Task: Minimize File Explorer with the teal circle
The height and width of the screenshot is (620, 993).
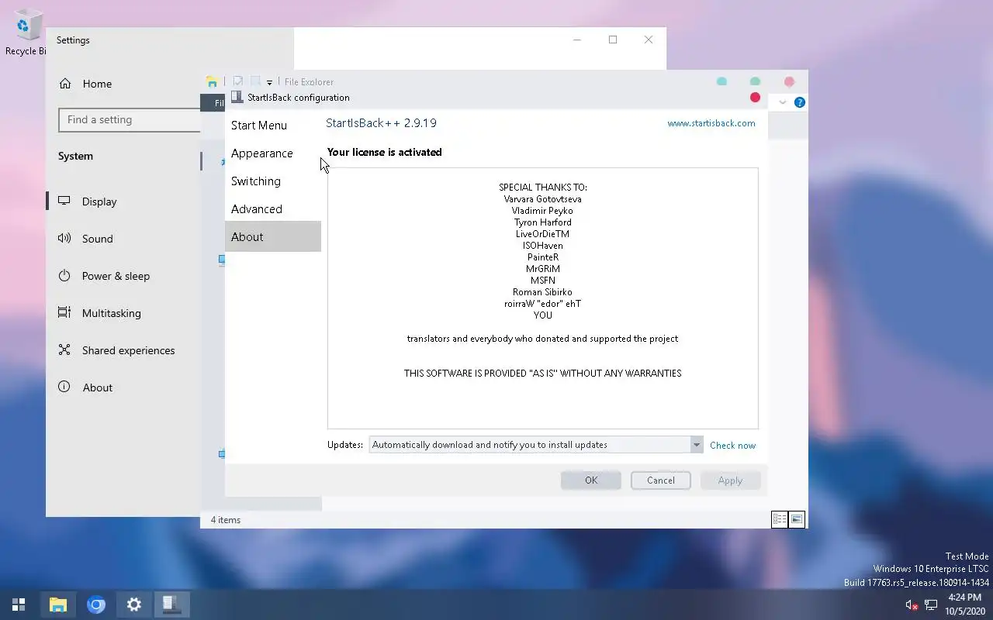Action: [721, 81]
